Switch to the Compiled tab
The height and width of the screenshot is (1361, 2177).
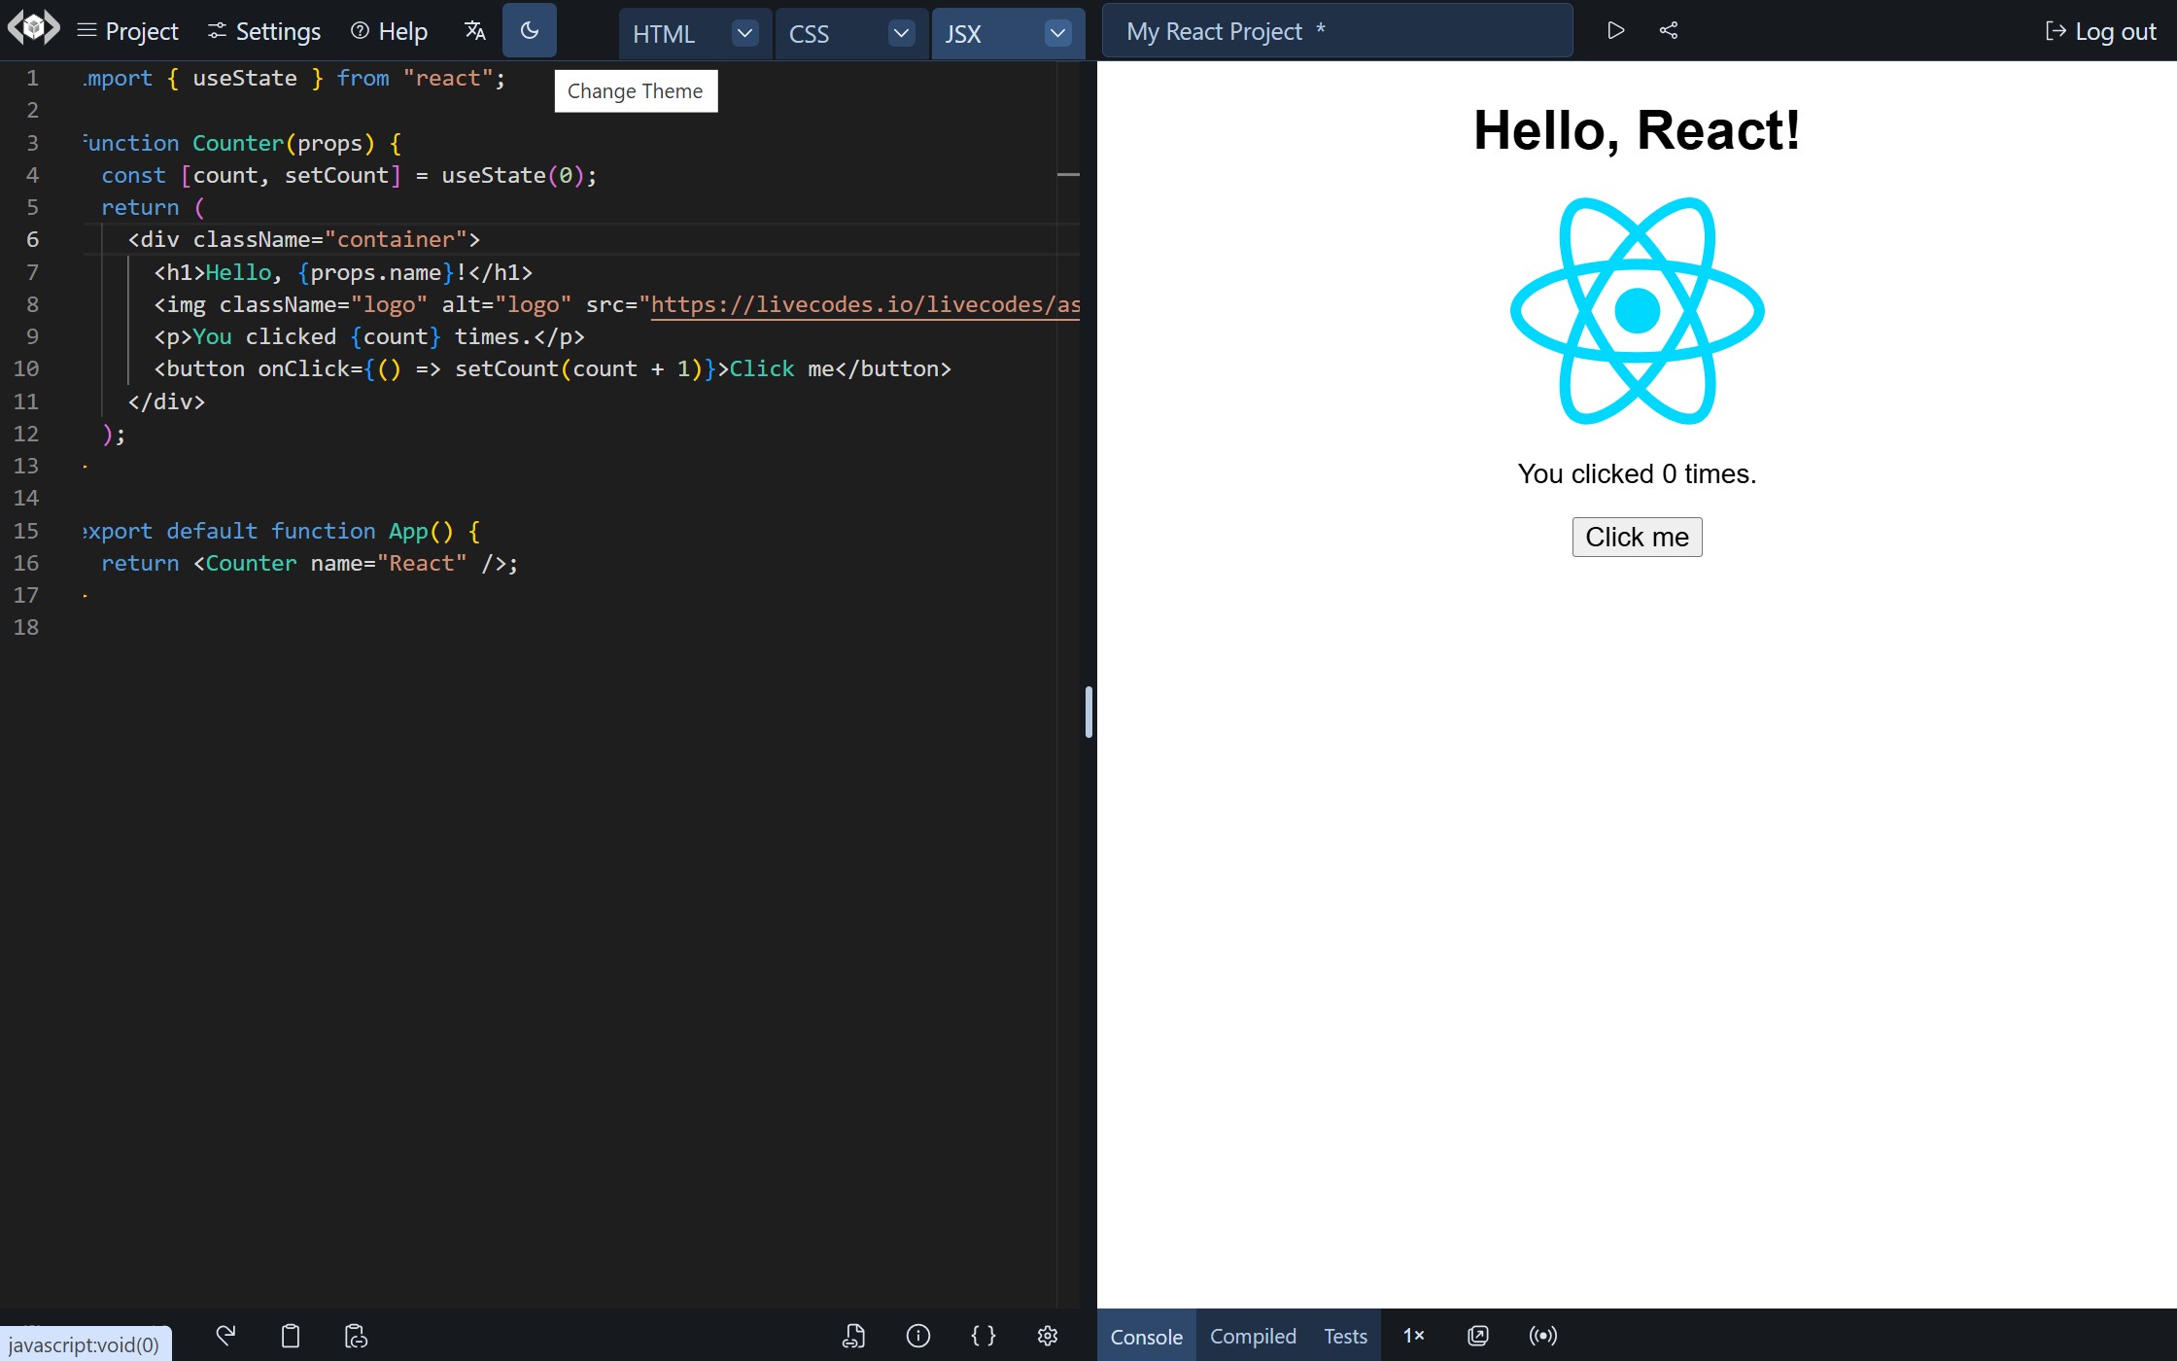coord(1252,1336)
